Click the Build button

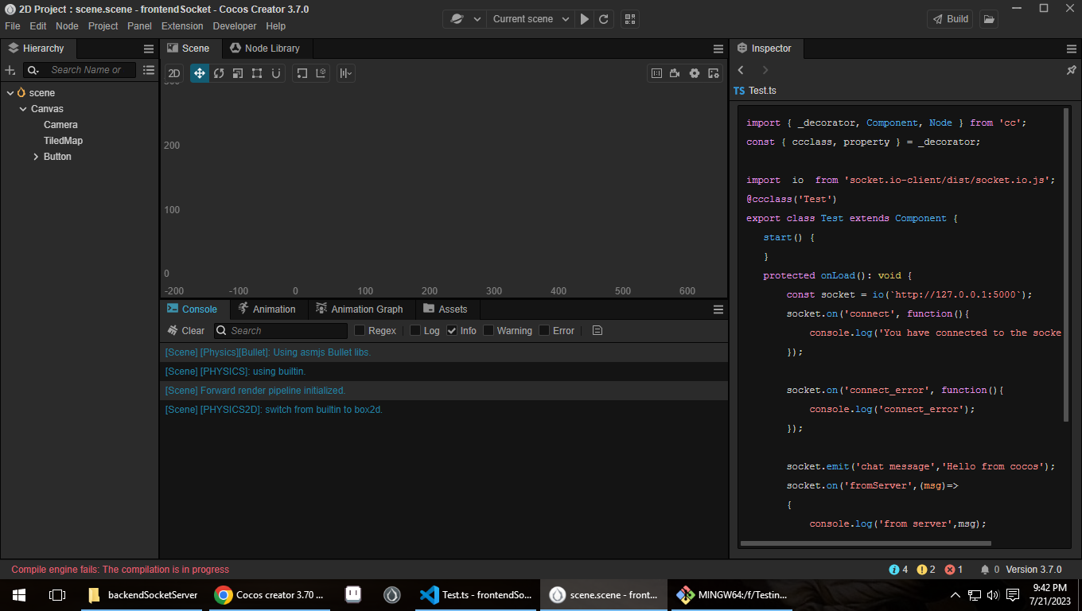point(950,19)
